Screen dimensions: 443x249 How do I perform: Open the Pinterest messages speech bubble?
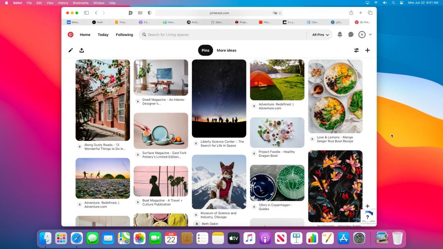[x=351, y=34]
